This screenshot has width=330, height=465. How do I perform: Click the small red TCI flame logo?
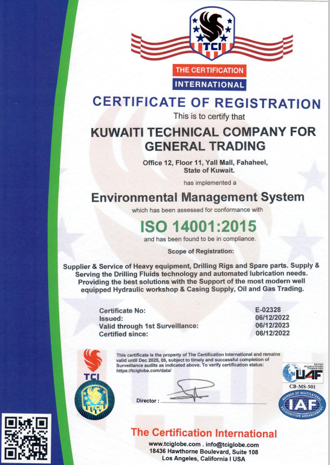point(92,364)
